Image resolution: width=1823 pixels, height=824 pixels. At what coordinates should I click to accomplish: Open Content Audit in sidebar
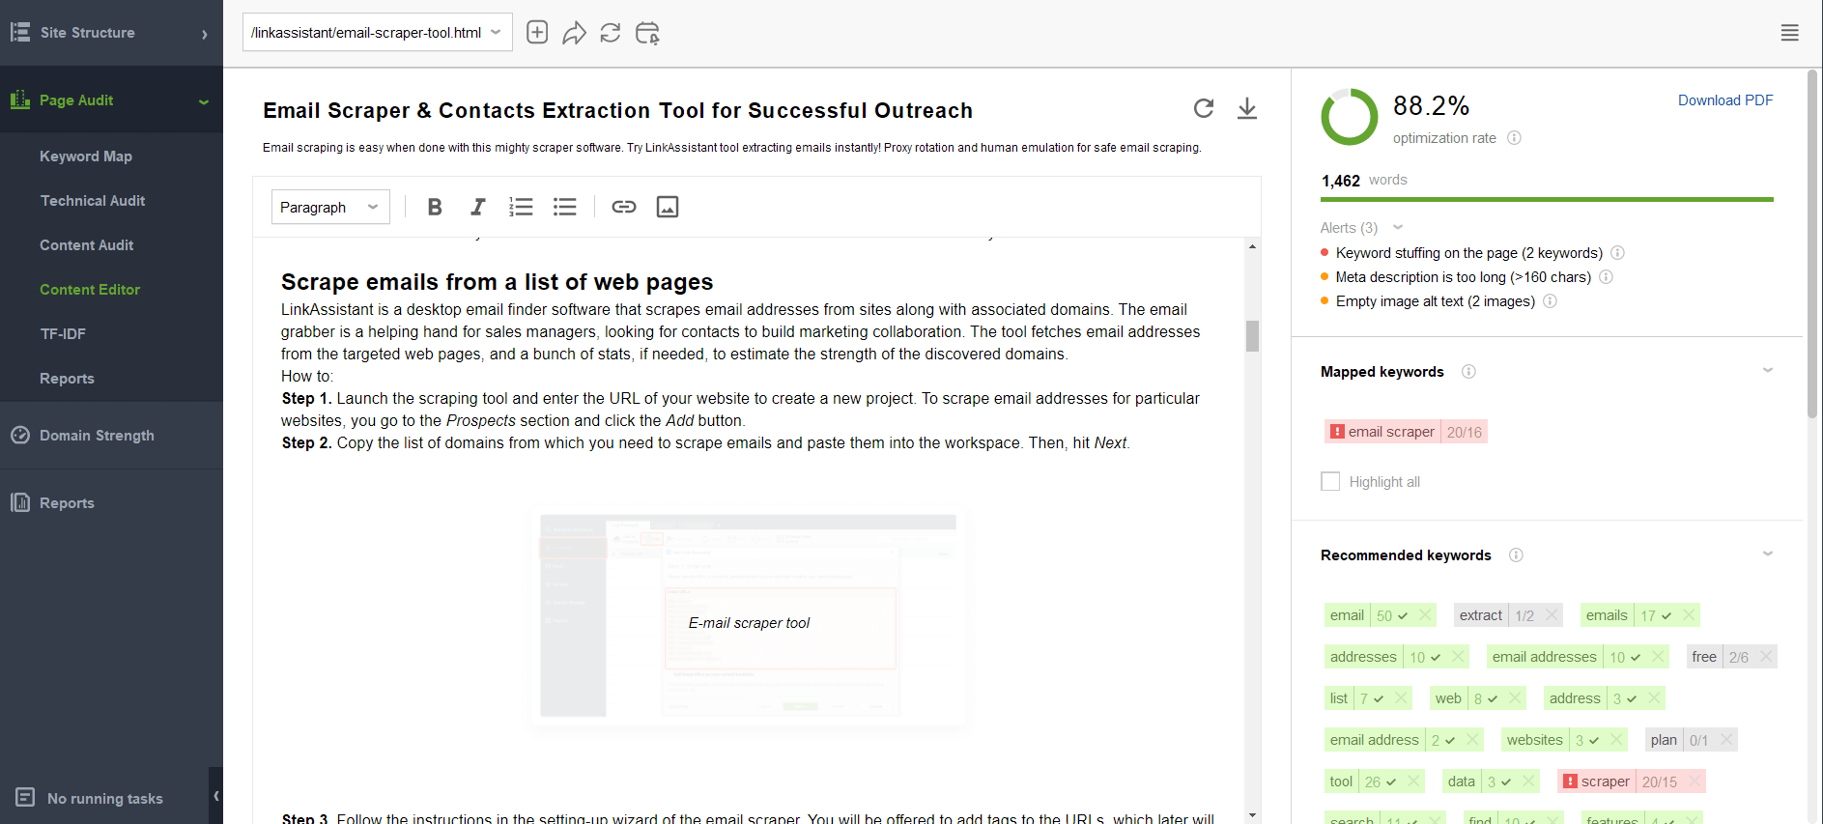pos(87,245)
